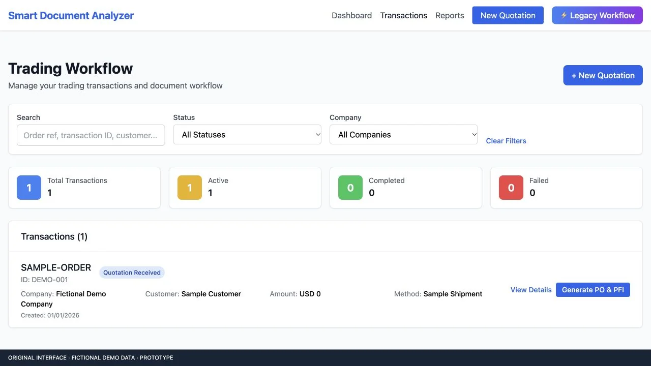The width and height of the screenshot is (651, 366).
Task: Click the Quotation Received status badge
Action: coord(132,272)
